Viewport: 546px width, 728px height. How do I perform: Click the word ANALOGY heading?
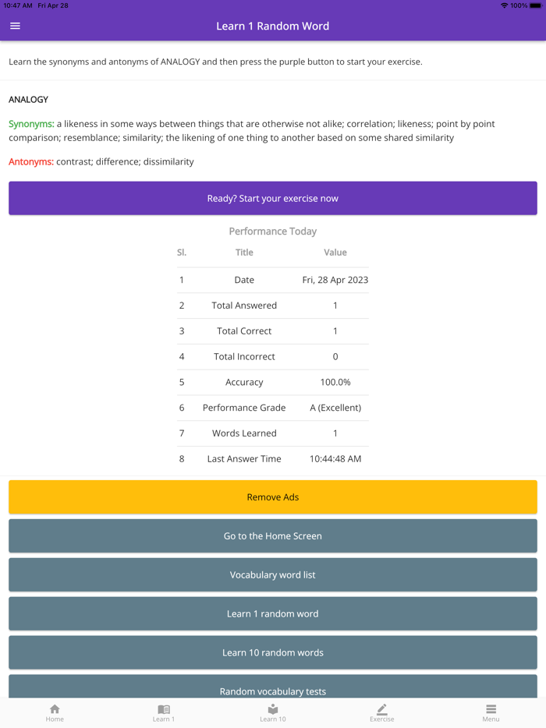[29, 99]
